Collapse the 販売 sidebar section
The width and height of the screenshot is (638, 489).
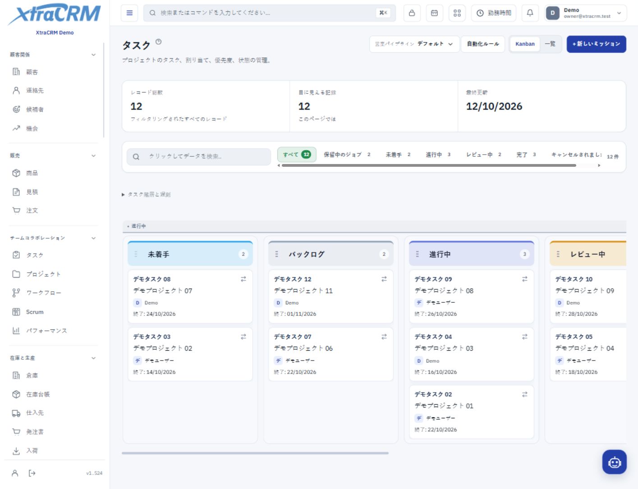coord(93,155)
